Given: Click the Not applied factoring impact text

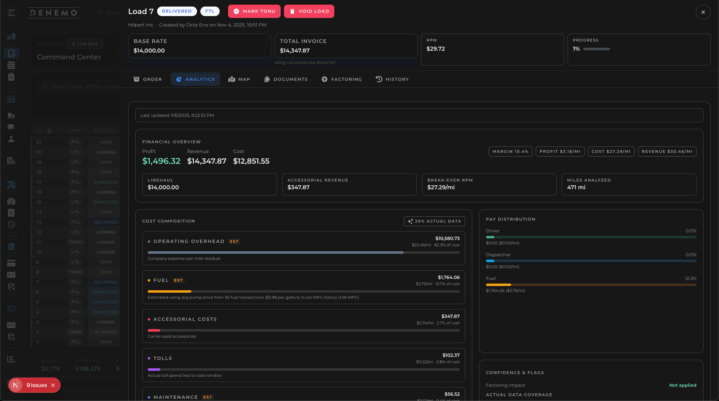Looking at the screenshot, I should [683, 385].
